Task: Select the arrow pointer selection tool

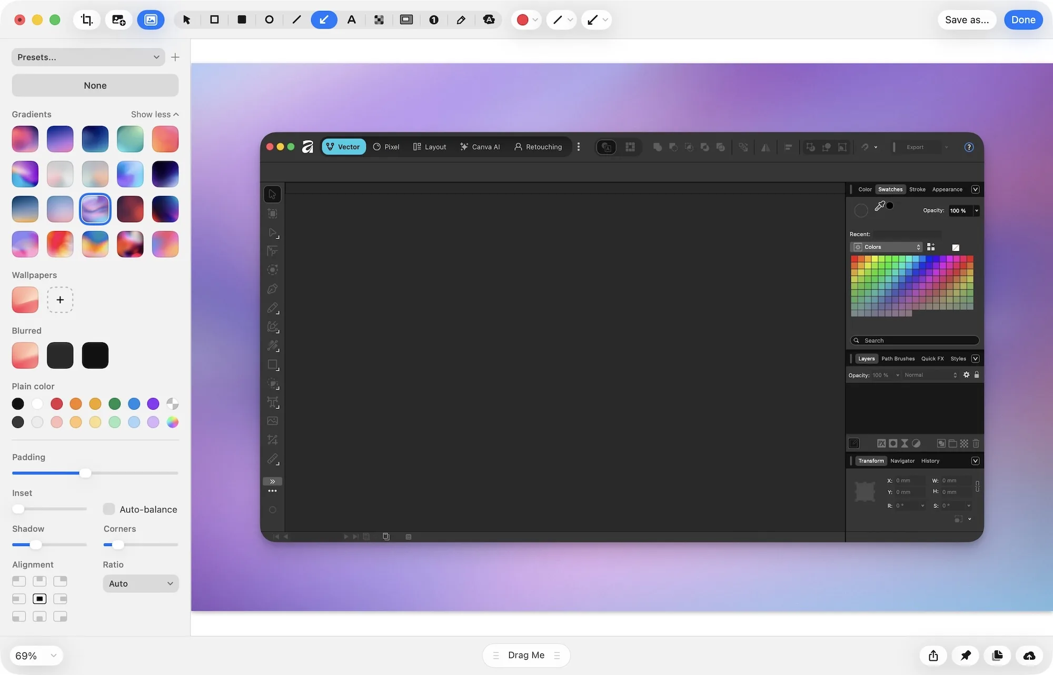Action: 186,20
